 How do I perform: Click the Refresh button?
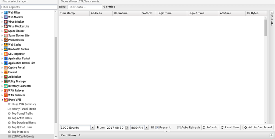[210, 127]
